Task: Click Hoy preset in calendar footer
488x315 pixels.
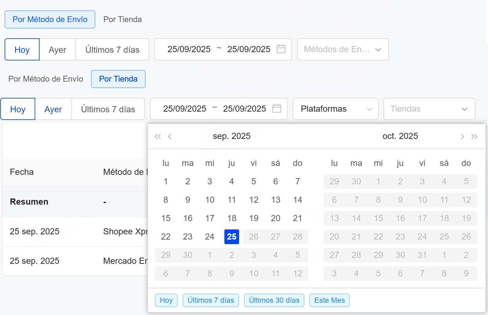Action: 166,300
